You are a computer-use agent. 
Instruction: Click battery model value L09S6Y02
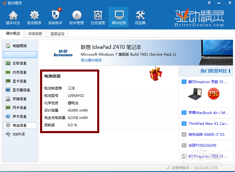[x=76, y=96]
